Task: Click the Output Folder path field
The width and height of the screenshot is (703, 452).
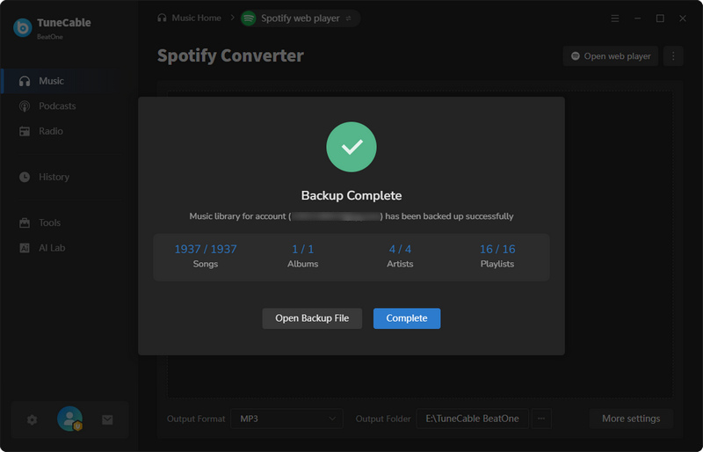Action: coord(473,419)
